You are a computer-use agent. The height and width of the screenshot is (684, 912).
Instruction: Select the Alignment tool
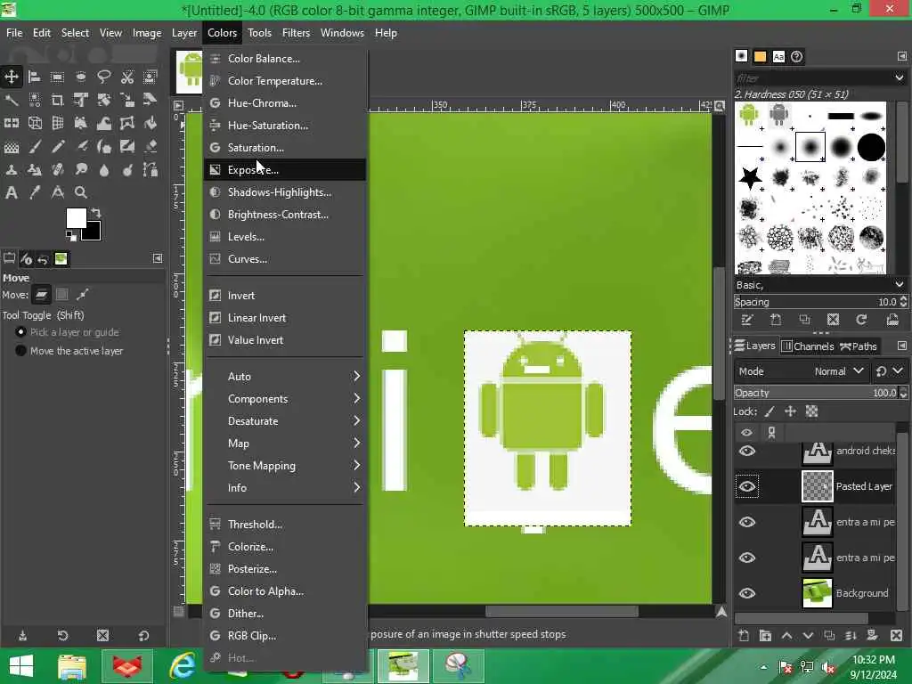(x=35, y=77)
